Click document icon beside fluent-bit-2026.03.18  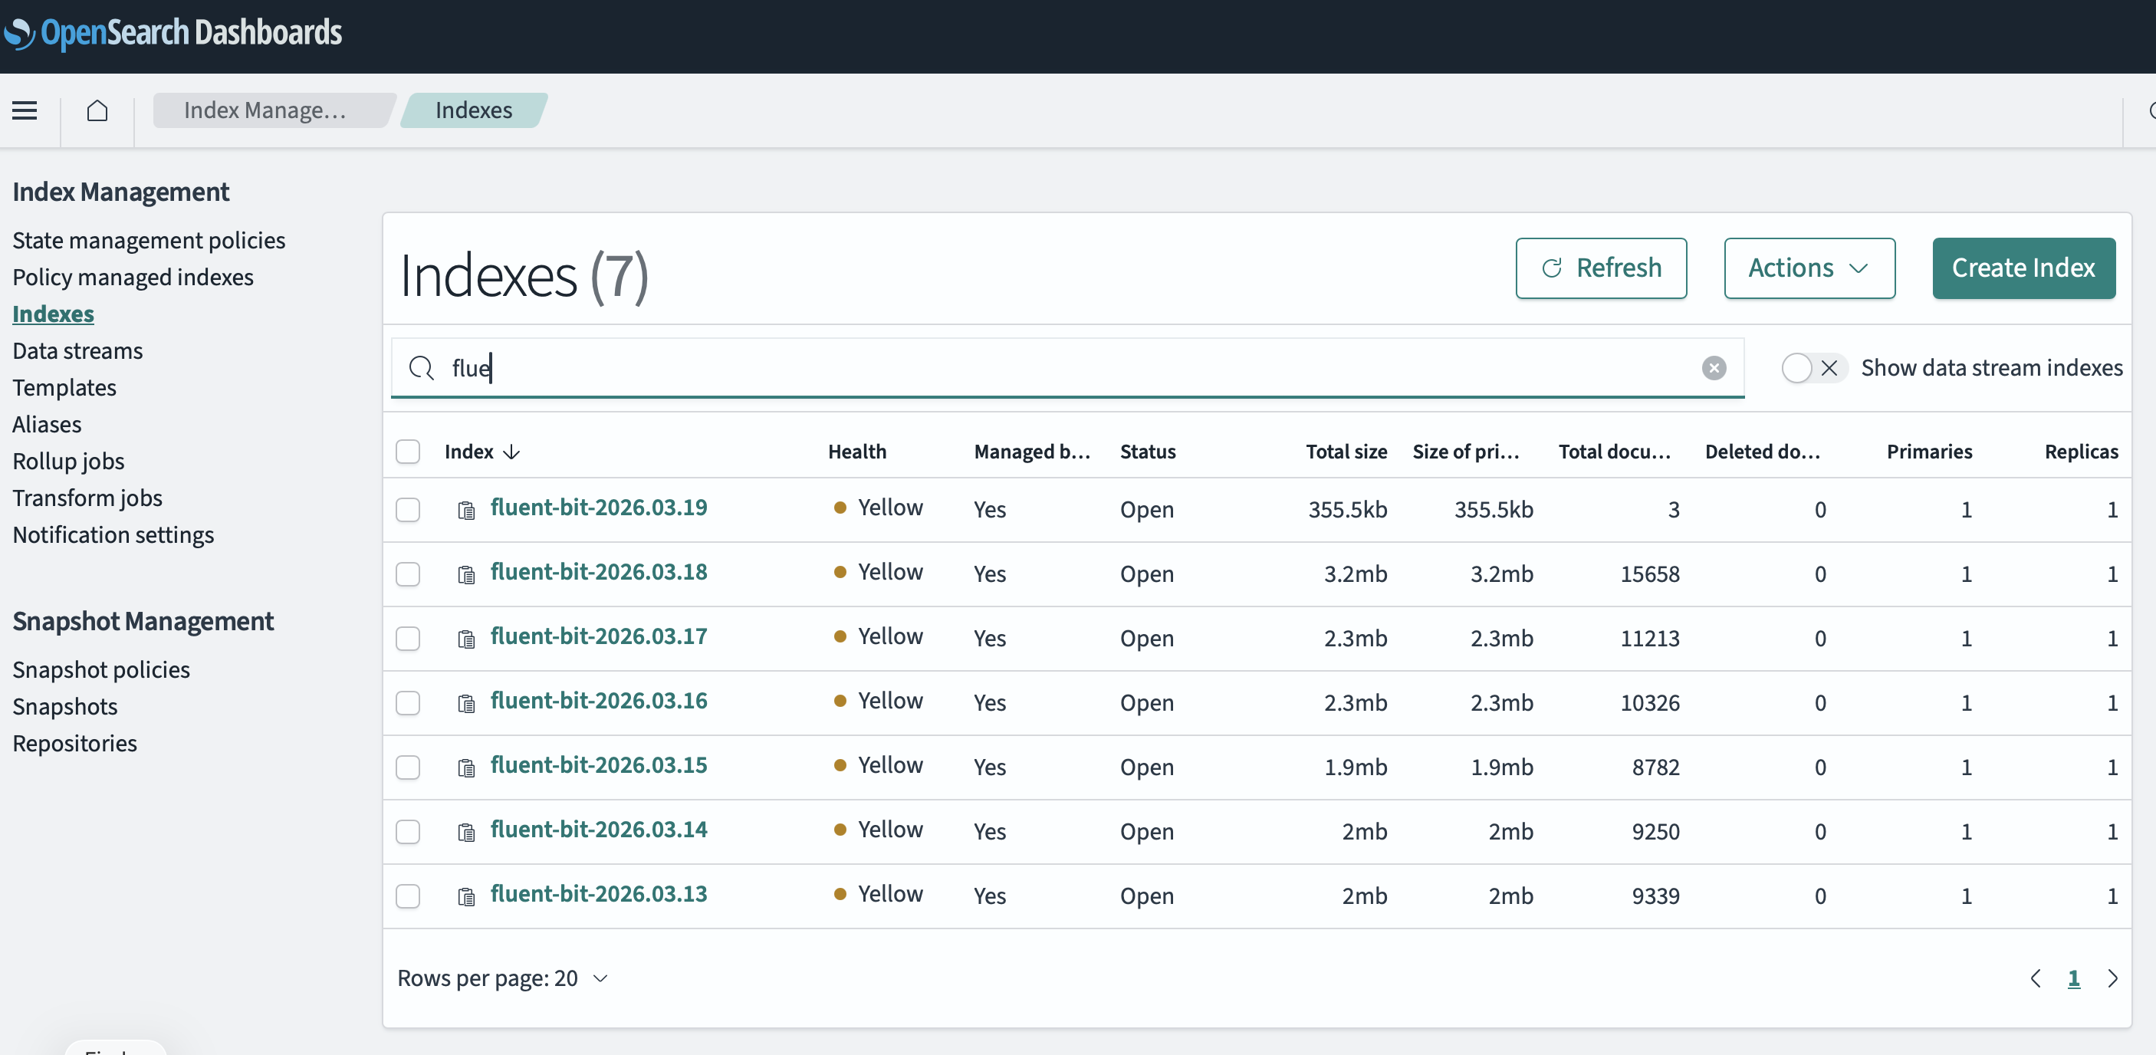(466, 574)
